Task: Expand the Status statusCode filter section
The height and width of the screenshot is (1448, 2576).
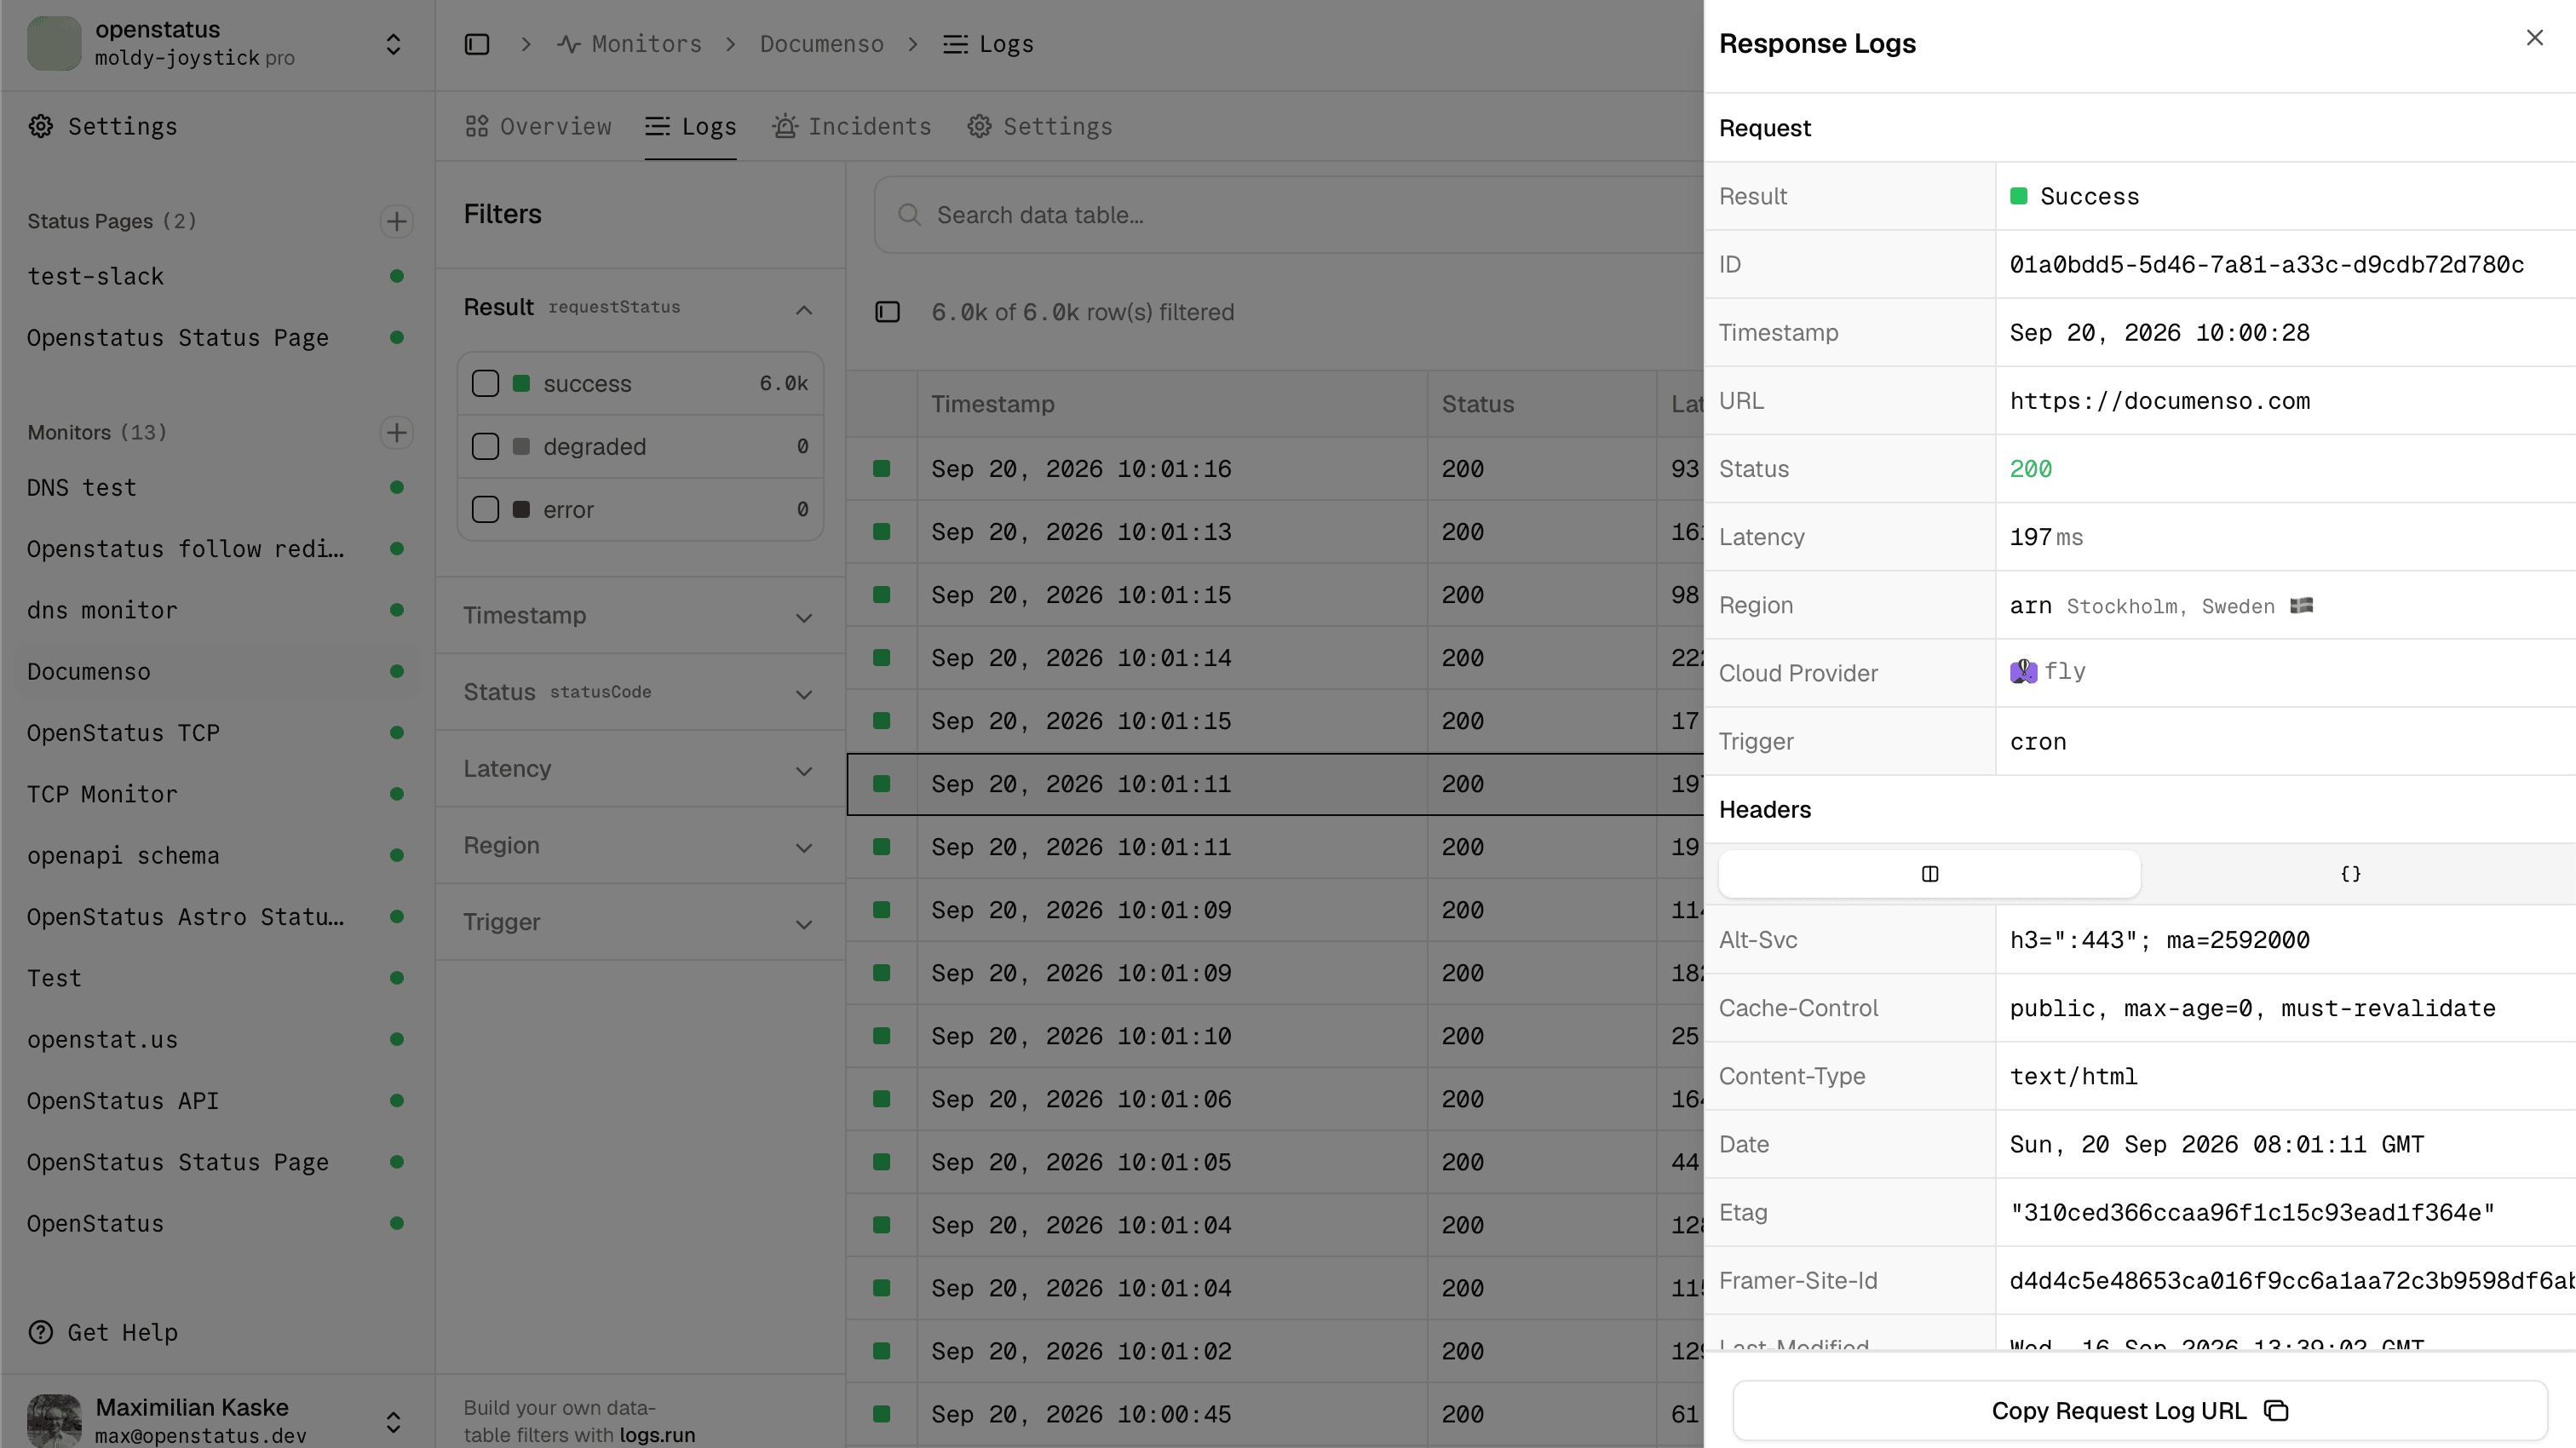Action: [x=640, y=692]
